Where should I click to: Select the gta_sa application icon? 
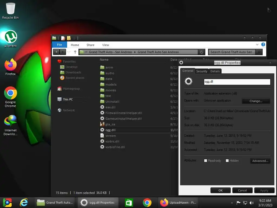[102, 124]
